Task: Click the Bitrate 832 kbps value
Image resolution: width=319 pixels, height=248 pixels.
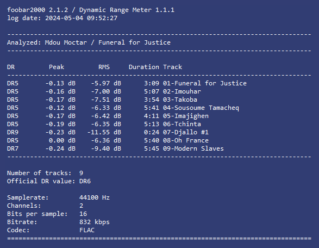Action: (x=95, y=222)
